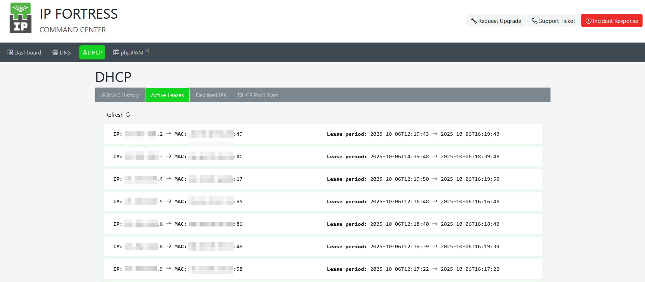Viewport: 645px width, 282px height.
Task: Click the phpIPAM external link icon
Action: [147, 51]
